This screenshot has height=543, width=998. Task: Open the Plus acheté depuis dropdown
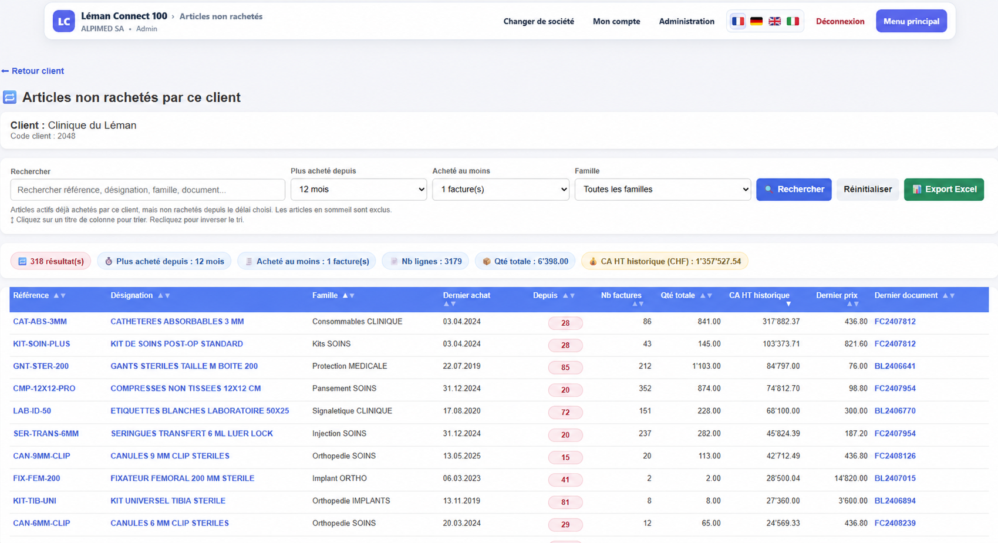coord(359,190)
